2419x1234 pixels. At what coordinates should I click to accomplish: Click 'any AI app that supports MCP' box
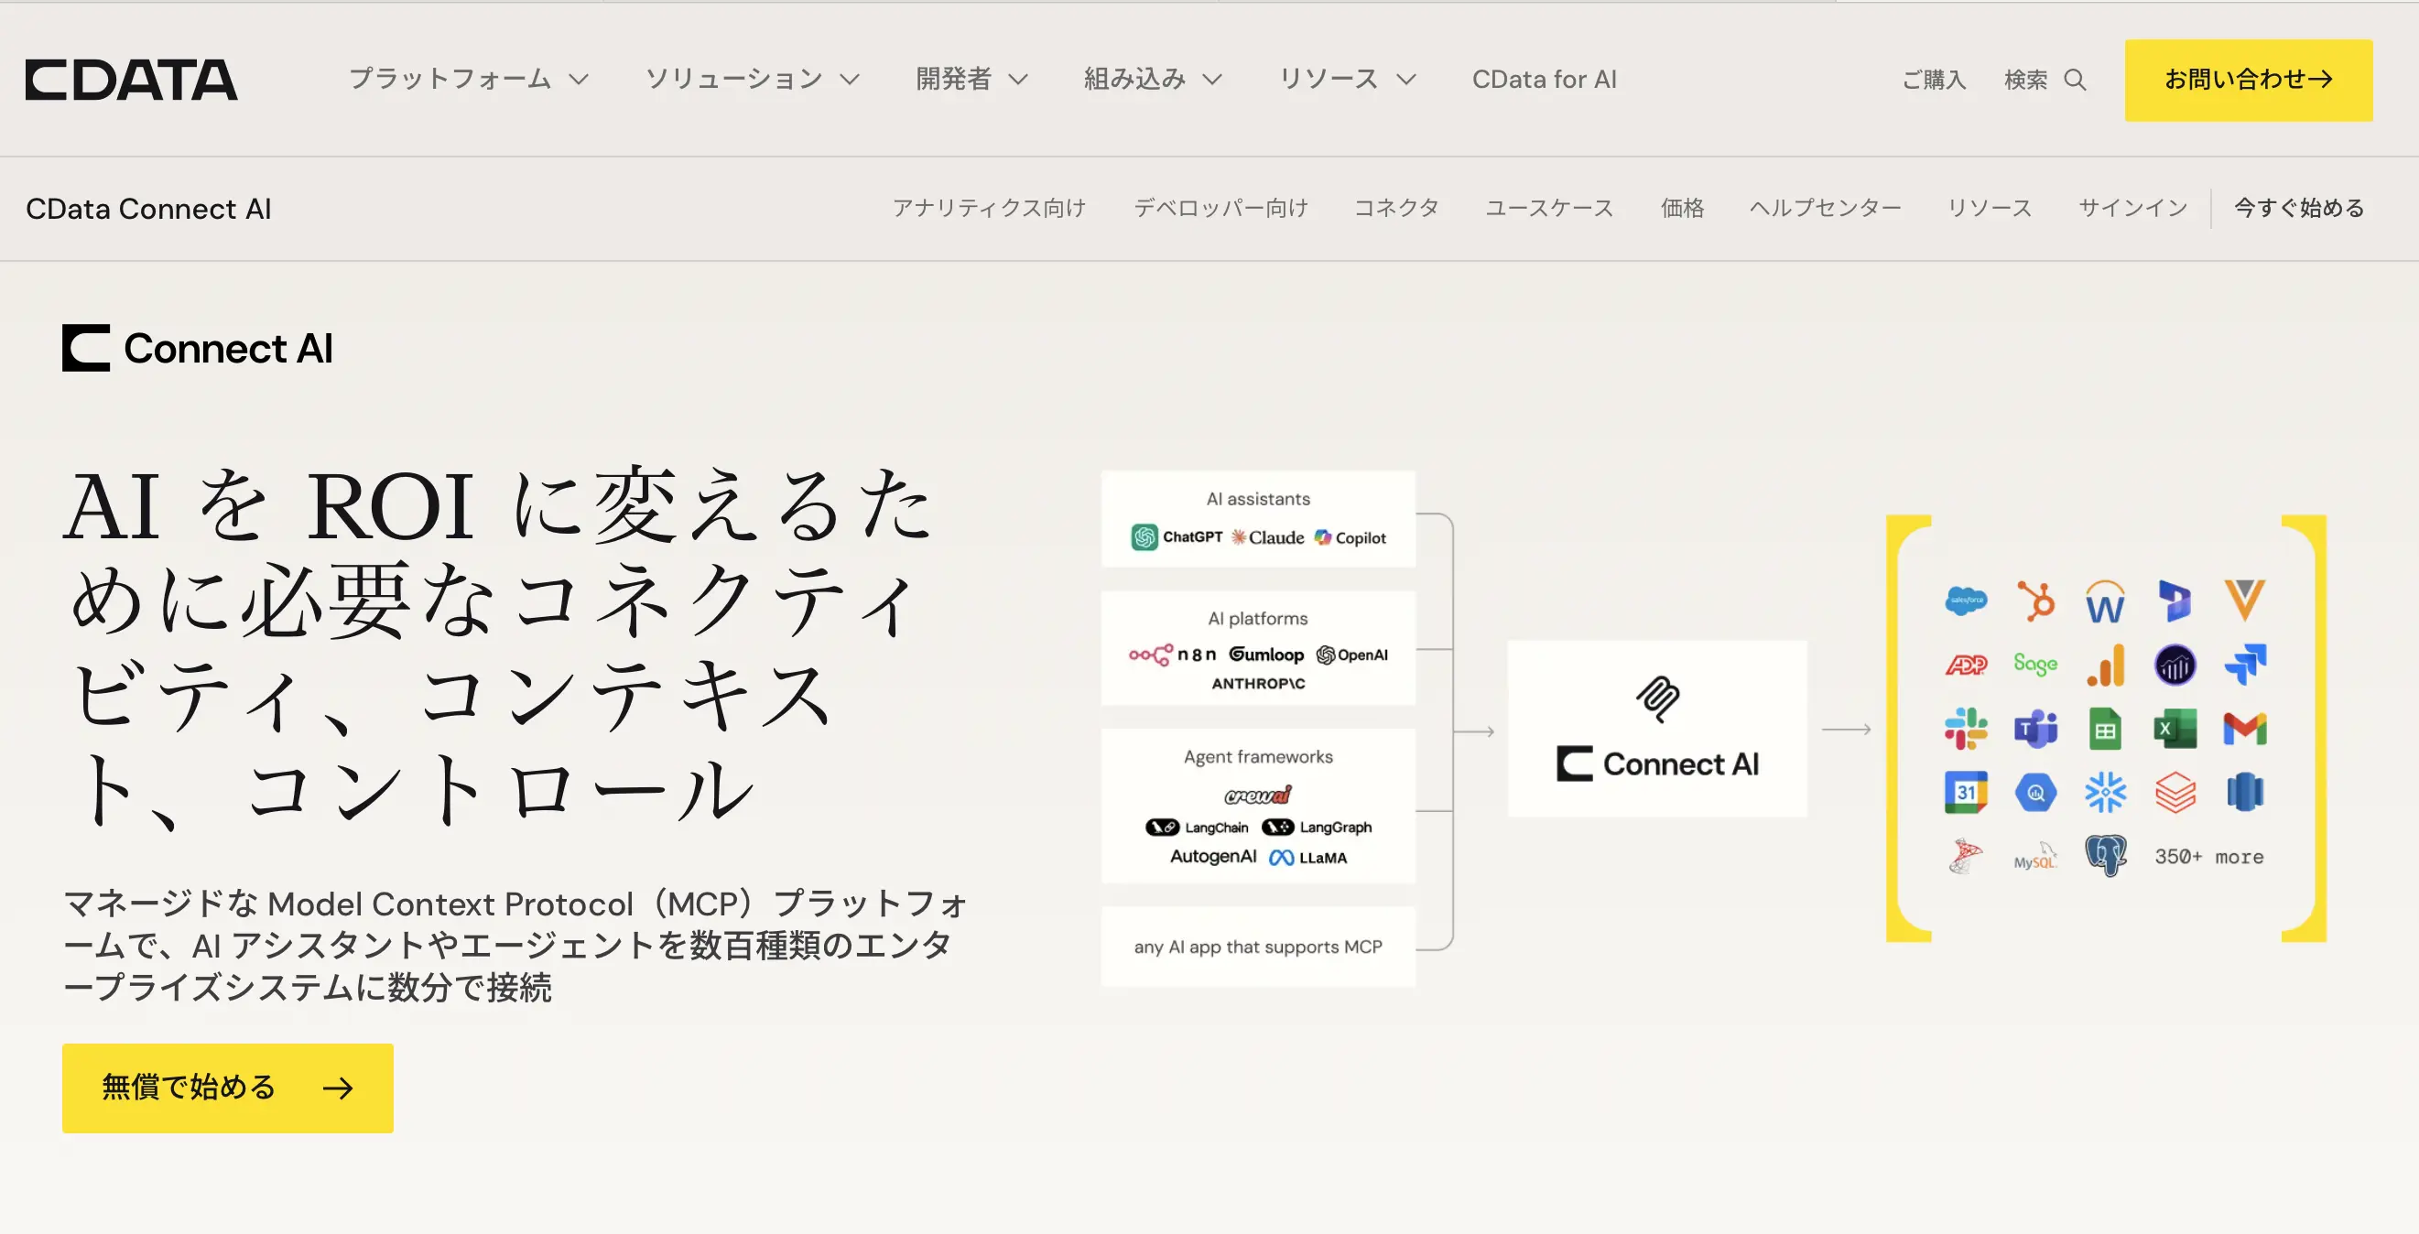pyautogui.click(x=1258, y=947)
